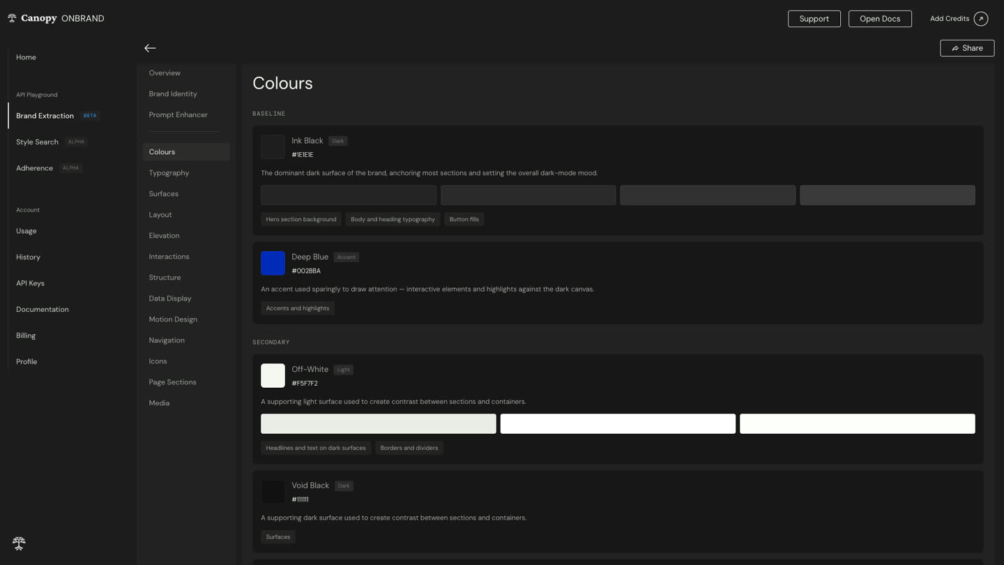Select the lightest Ink Black shade bar
The image size is (1004, 565).
point(887,195)
